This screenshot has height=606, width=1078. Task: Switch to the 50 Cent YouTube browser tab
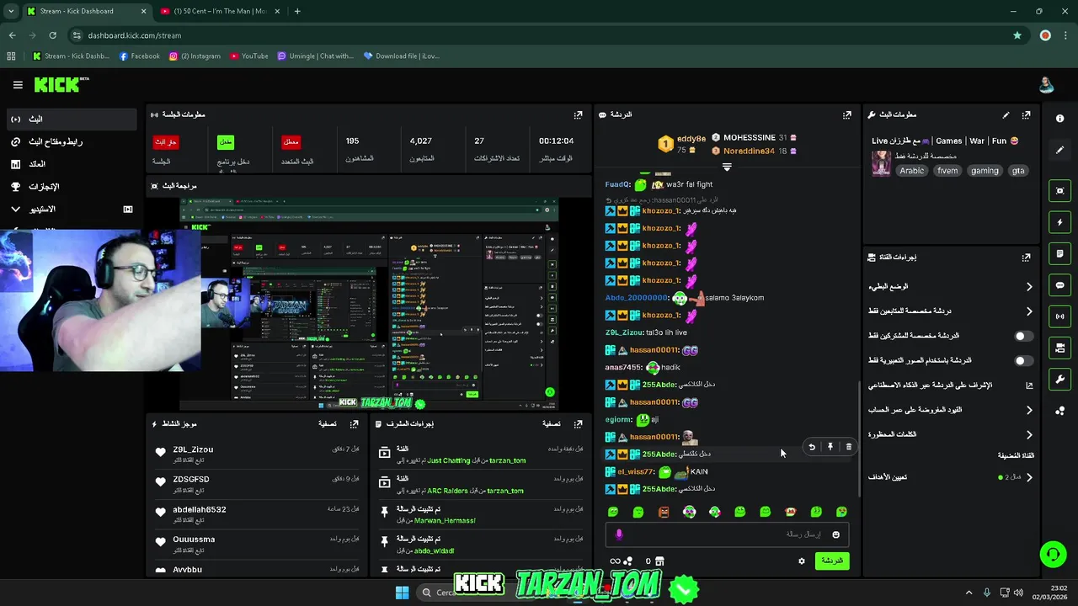(x=219, y=11)
